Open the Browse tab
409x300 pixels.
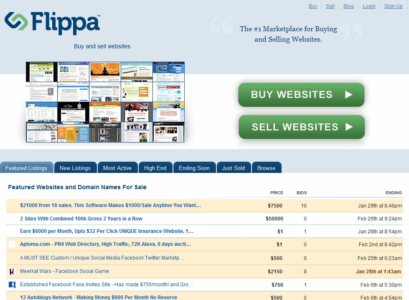click(267, 168)
